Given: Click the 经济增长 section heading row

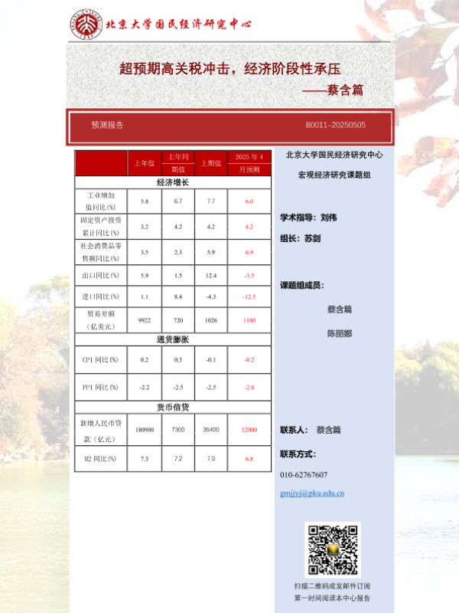Looking at the screenshot, I should click(173, 182).
